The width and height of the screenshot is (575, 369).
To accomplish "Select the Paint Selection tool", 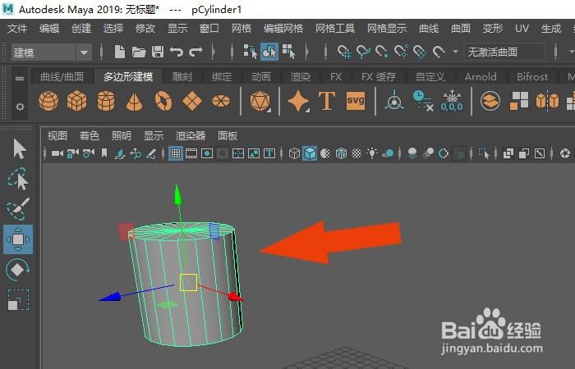I will pos(17,209).
